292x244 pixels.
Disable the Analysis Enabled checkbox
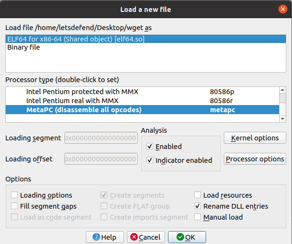point(150,147)
